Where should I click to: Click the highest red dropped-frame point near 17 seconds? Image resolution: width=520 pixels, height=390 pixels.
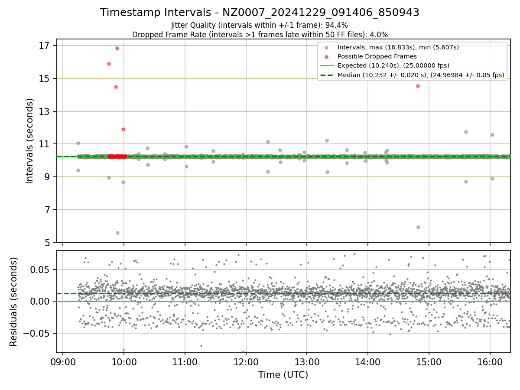point(117,48)
